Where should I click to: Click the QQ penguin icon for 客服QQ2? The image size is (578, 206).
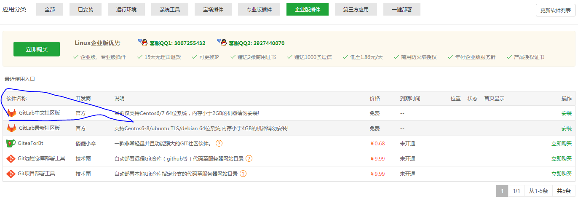pos(222,42)
